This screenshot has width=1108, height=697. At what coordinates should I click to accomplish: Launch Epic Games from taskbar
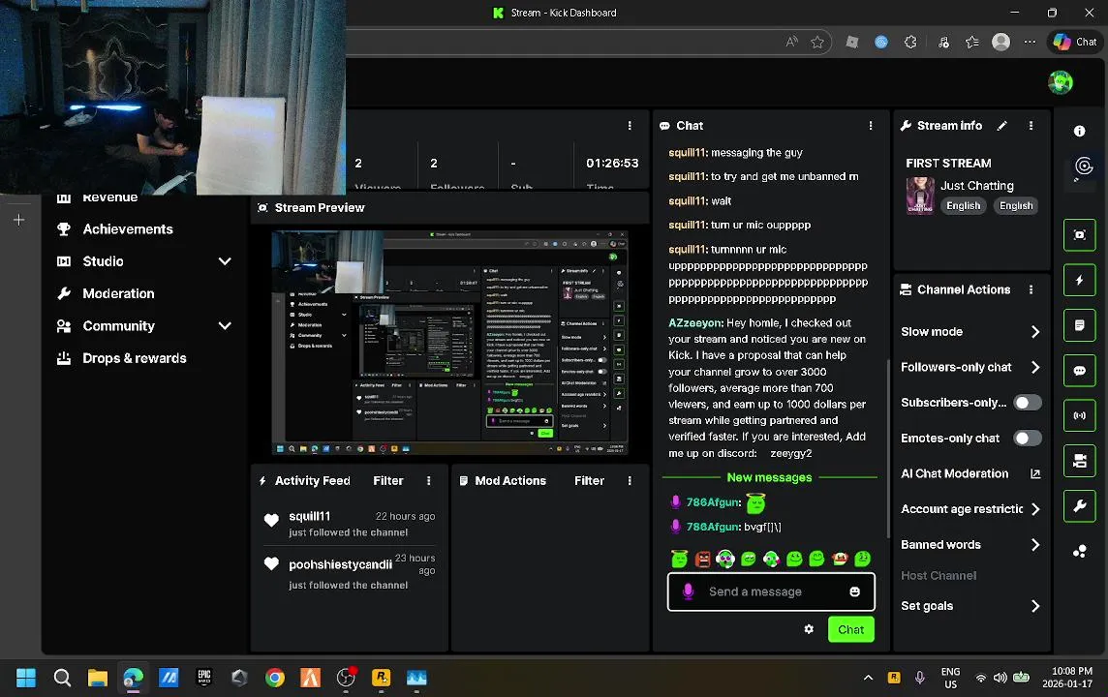(x=204, y=678)
